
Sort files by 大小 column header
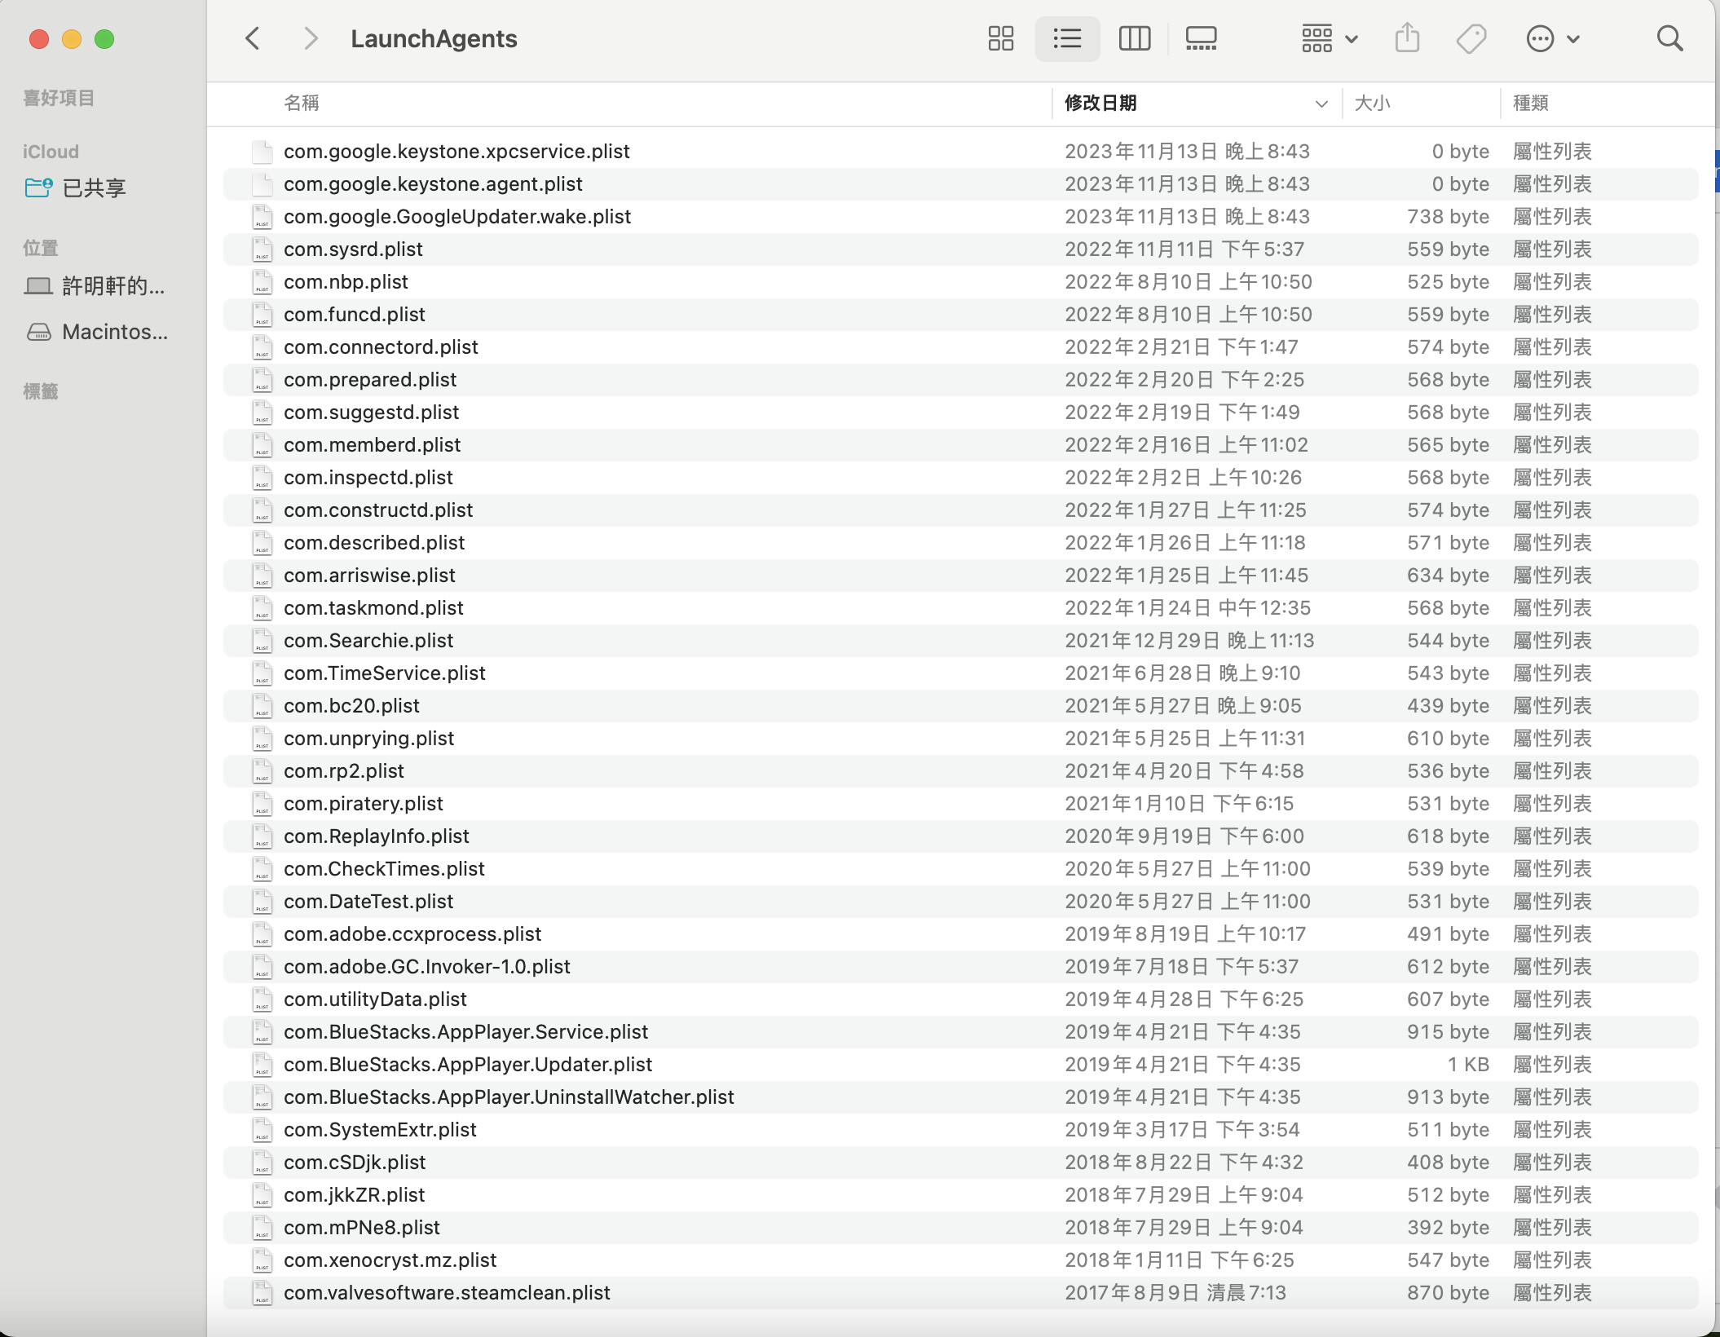pyautogui.click(x=1372, y=104)
